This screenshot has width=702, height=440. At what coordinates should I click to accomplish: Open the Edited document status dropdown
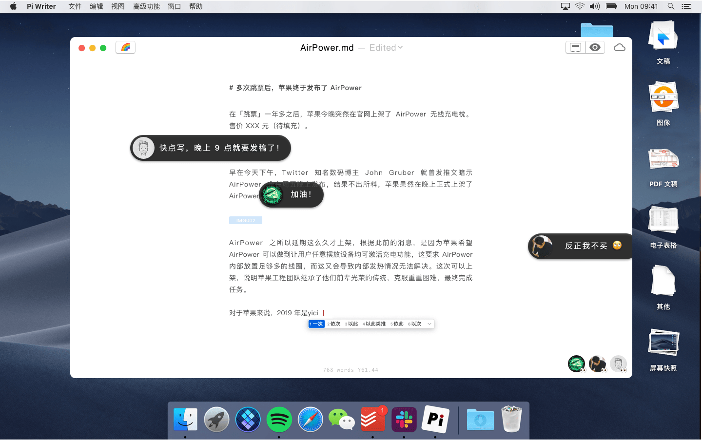click(x=386, y=48)
